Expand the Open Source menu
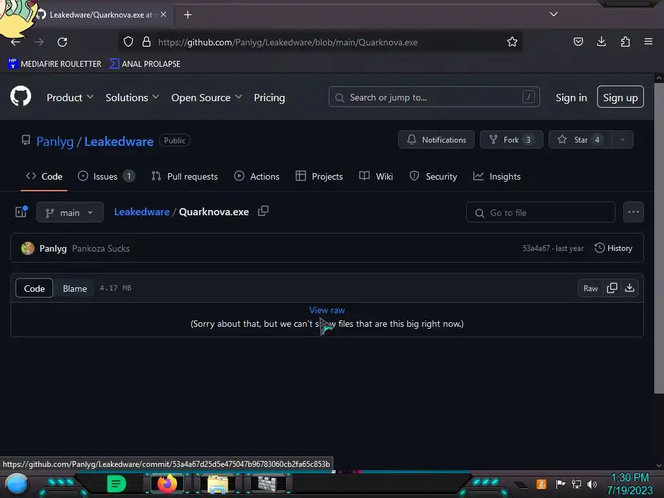The height and width of the screenshot is (498, 664). click(x=207, y=97)
